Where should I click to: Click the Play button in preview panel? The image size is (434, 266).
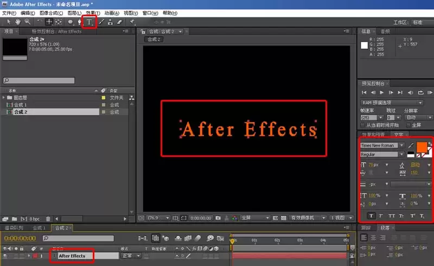(x=382, y=92)
